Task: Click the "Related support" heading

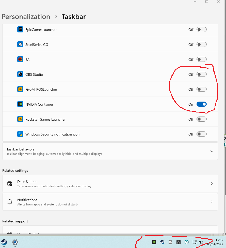Action: (x=15, y=221)
